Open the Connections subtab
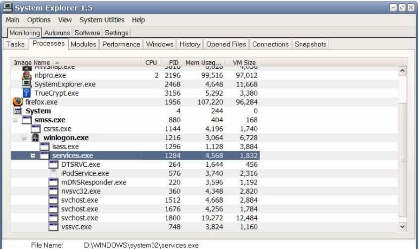Viewport: 418px width, 249px height. point(270,44)
